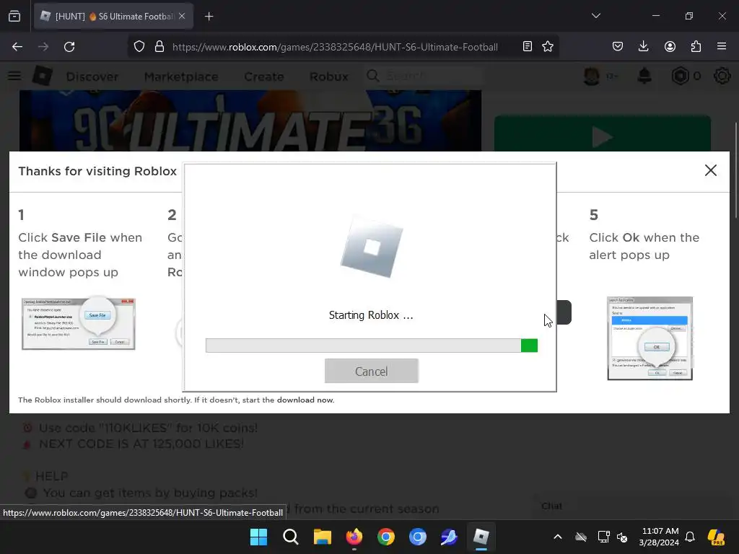The height and width of the screenshot is (554, 739).
Task: Open the tracking protection shield icon
Action: (139, 47)
